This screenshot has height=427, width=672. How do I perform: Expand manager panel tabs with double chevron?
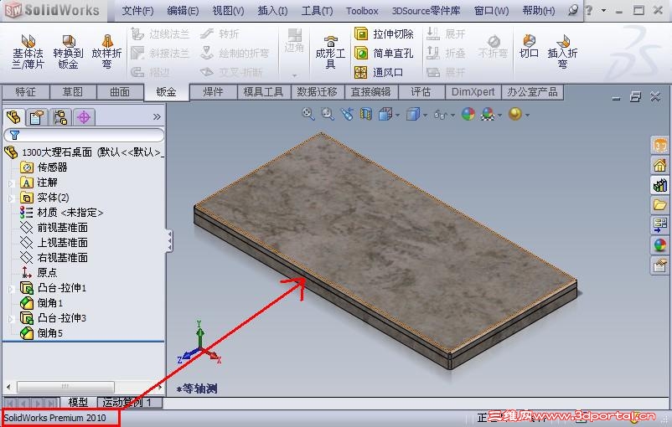click(x=157, y=117)
